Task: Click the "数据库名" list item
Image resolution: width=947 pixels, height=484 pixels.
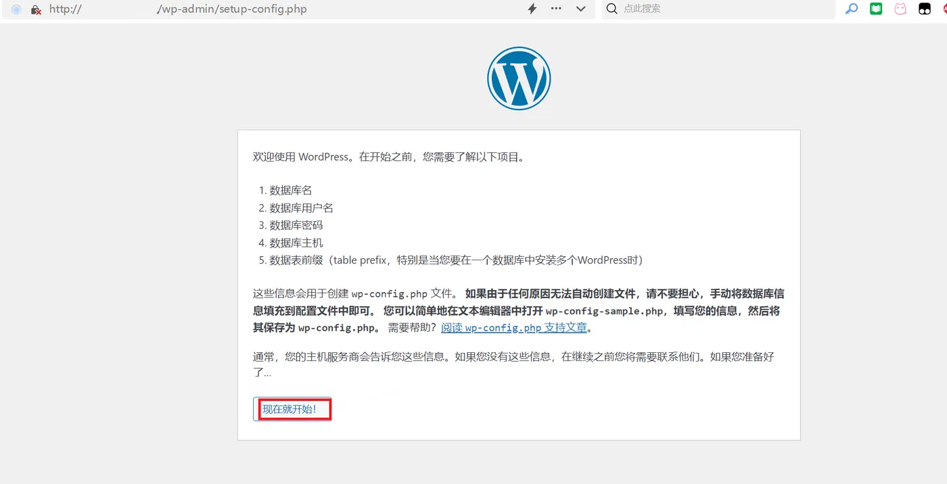Action: click(x=291, y=191)
